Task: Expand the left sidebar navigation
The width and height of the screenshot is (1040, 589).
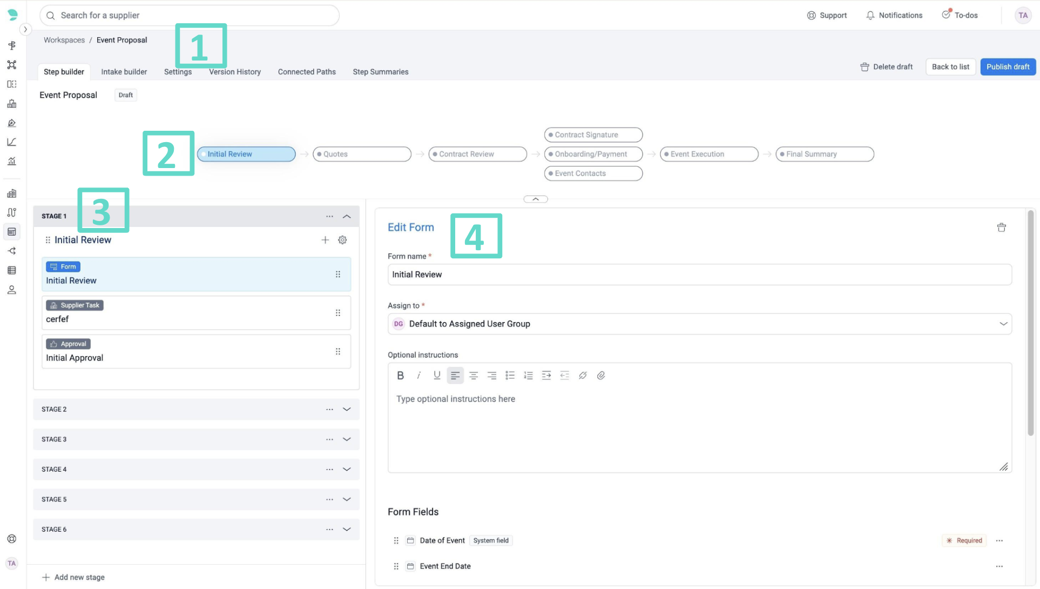Action: (25, 29)
